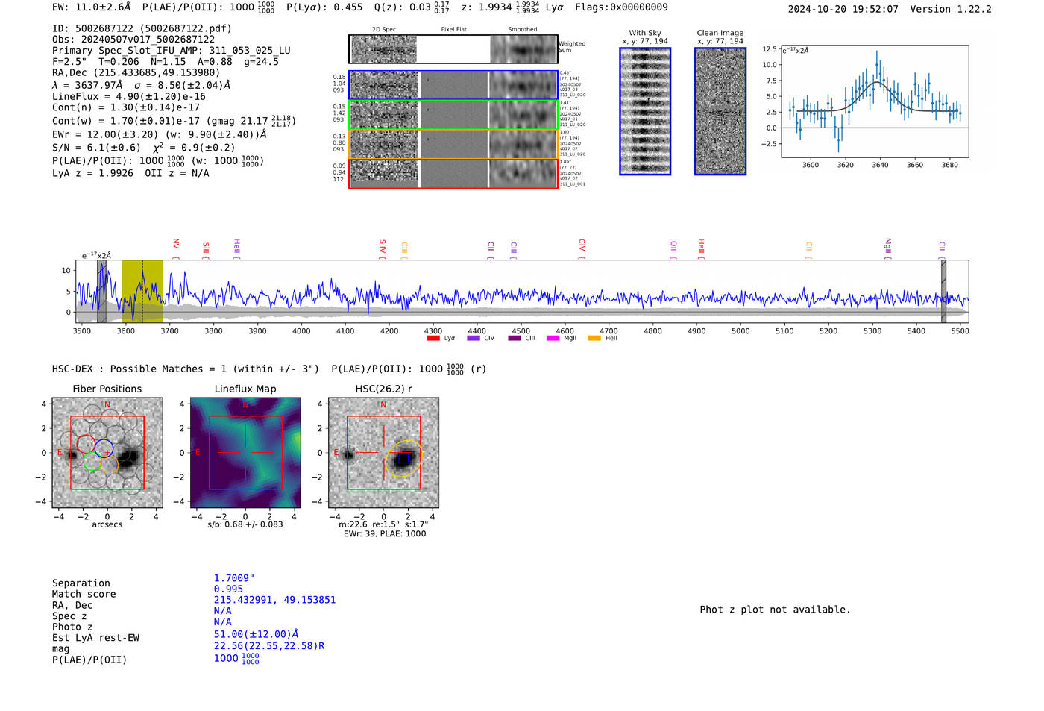Select the red-outlined fiber spectrum row
The width and height of the screenshot is (1044, 711).
pyautogui.click(x=453, y=173)
